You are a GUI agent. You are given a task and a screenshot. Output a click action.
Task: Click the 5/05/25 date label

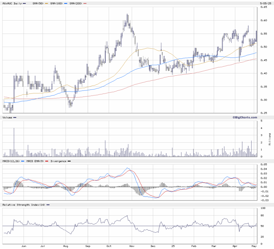[x=265, y=3]
